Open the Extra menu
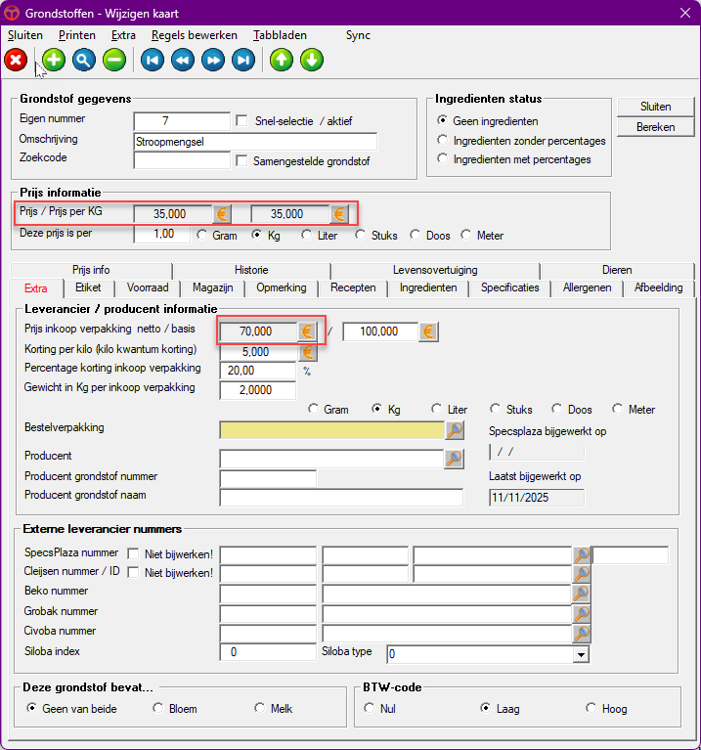This screenshot has height=750, width=701. (x=123, y=35)
